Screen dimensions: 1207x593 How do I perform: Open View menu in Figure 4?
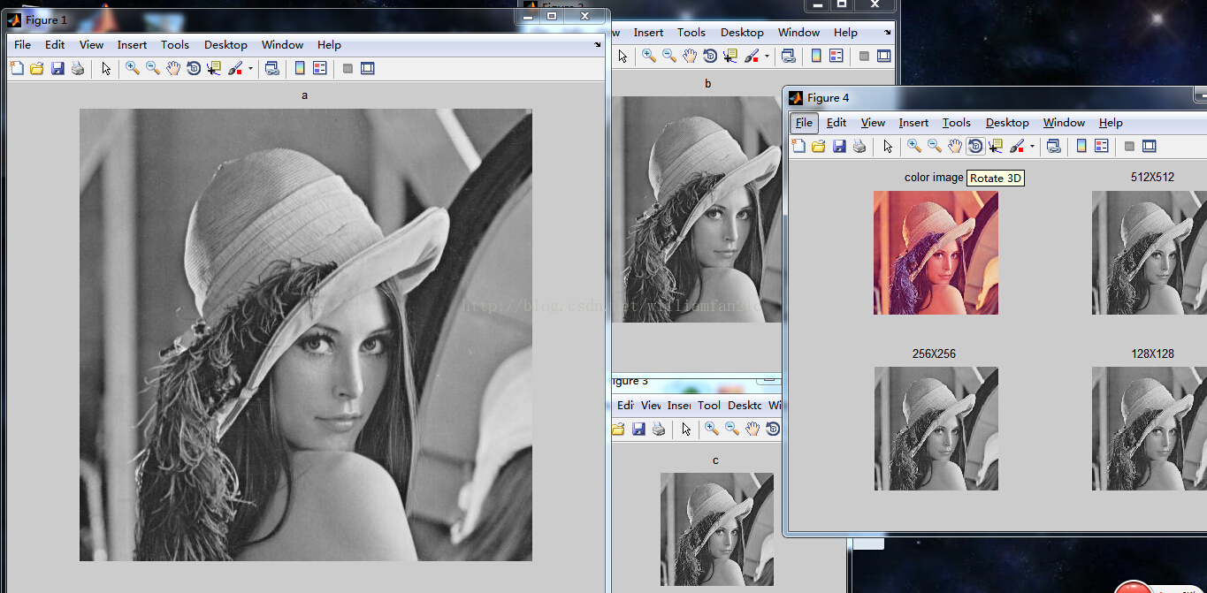tap(873, 123)
